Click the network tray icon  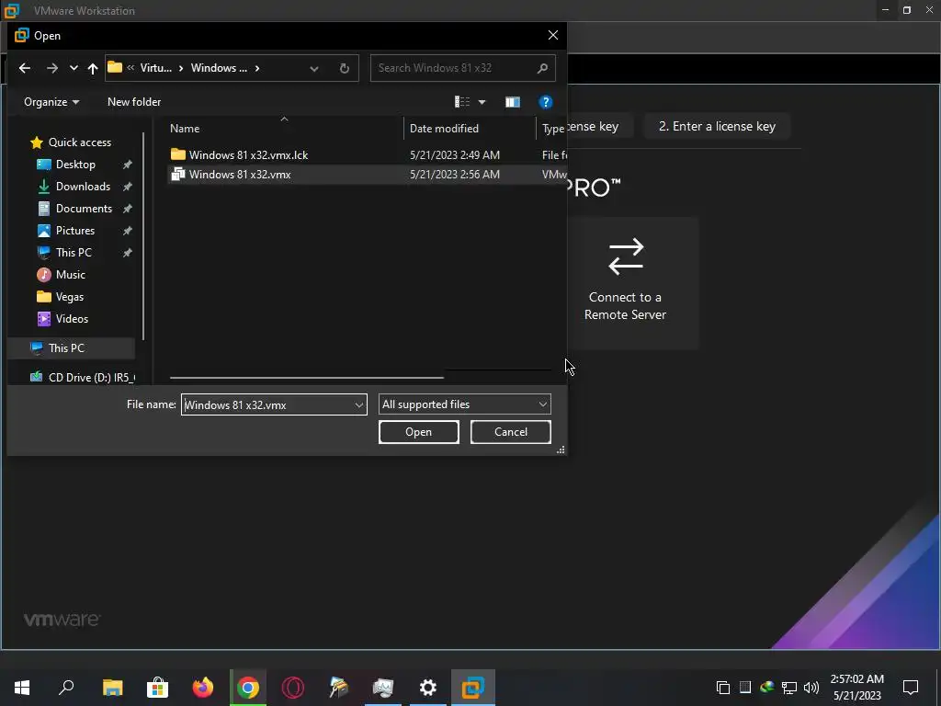tap(789, 688)
